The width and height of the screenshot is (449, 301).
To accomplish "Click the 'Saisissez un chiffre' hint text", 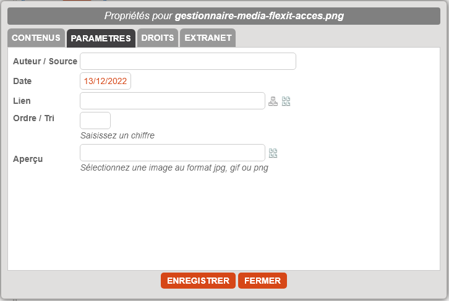I will click(x=118, y=135).
